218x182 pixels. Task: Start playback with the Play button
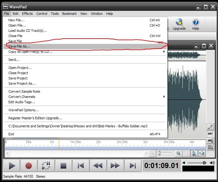point(11,166)
